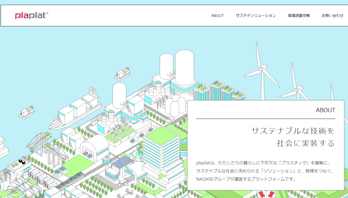Click the サステナブルな技術を heading text
Viewport: 348px width, 198px height.
click(293, 131)
